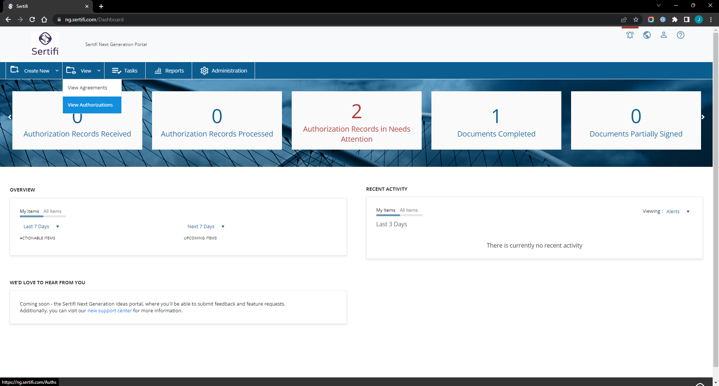The width and height of the screenshot is (719, 386).
Task: Open the globe language icon
Action: coord(647,35)
